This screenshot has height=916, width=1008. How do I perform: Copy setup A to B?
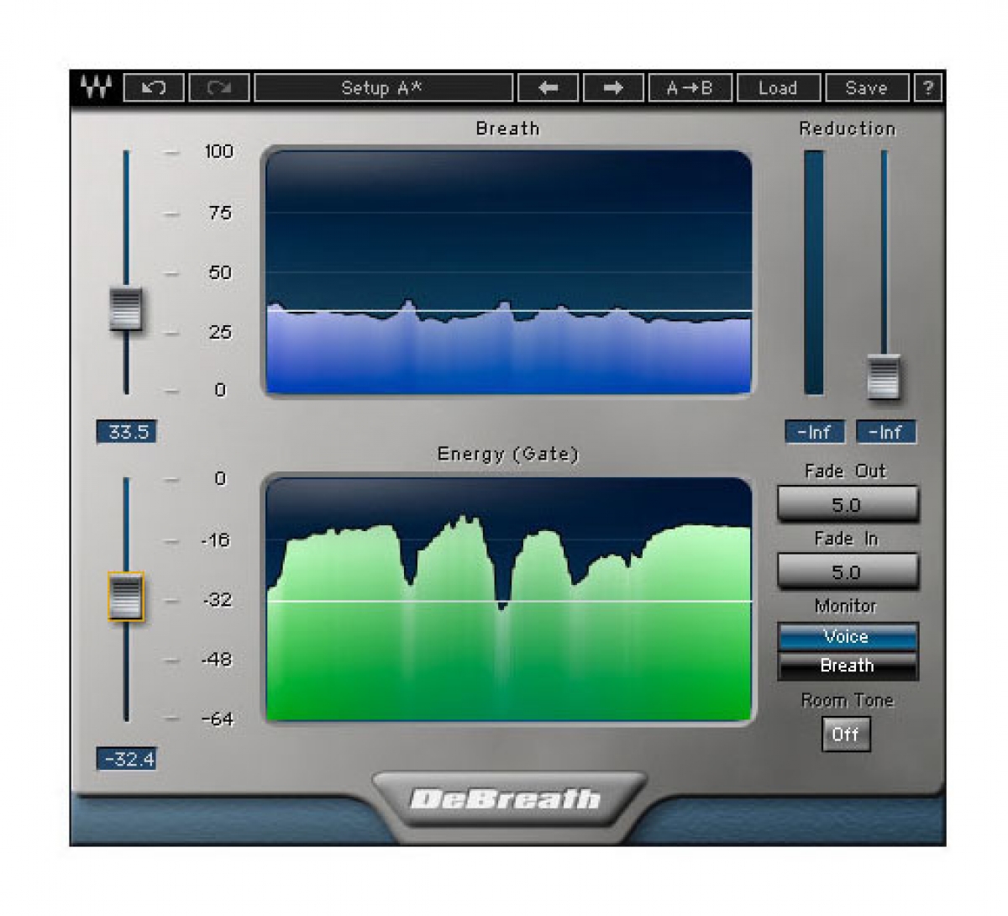coord(690,87)
